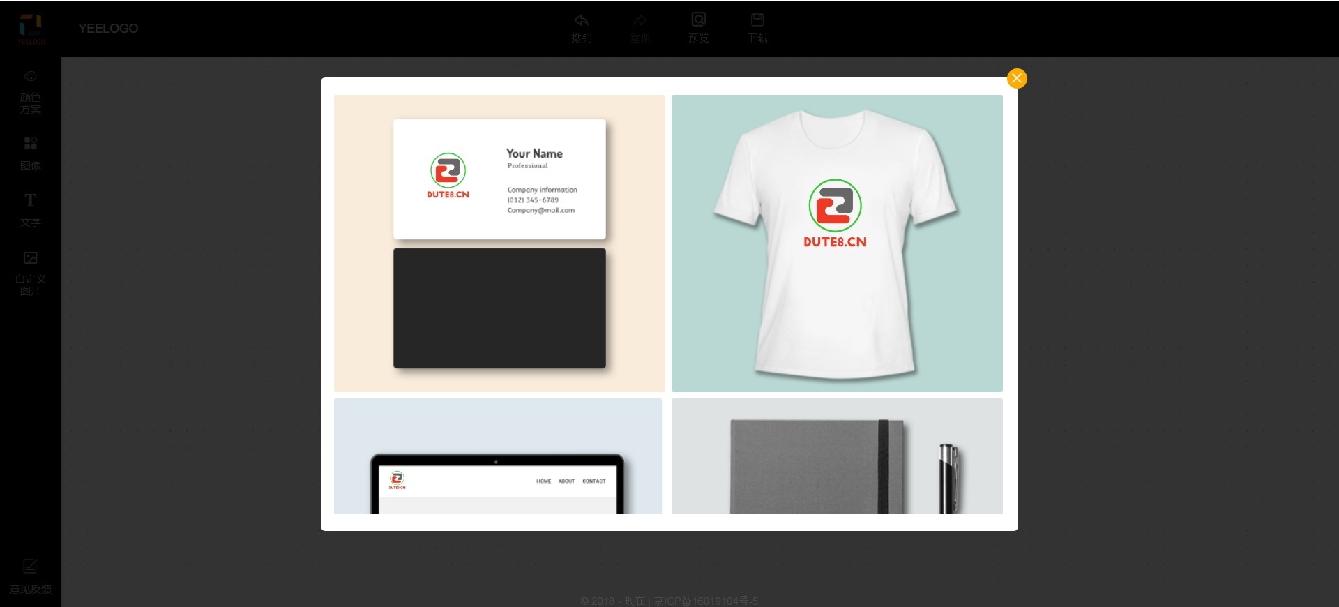Close the preview popup with orange X

[x=1017, y=78]
